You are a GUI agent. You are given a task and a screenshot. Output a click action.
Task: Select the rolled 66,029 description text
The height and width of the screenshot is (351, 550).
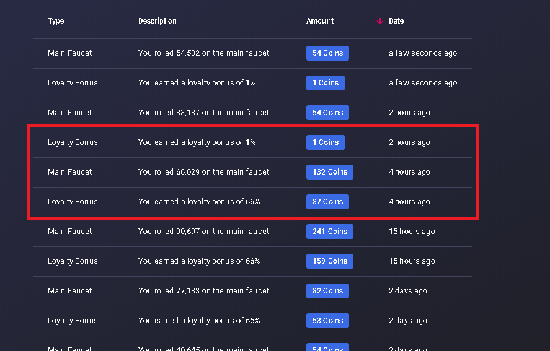pos(205,172)
